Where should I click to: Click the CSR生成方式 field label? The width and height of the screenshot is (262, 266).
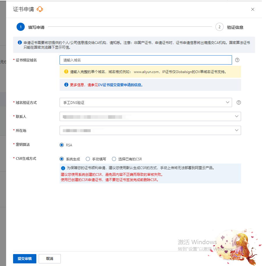point(26,158)
